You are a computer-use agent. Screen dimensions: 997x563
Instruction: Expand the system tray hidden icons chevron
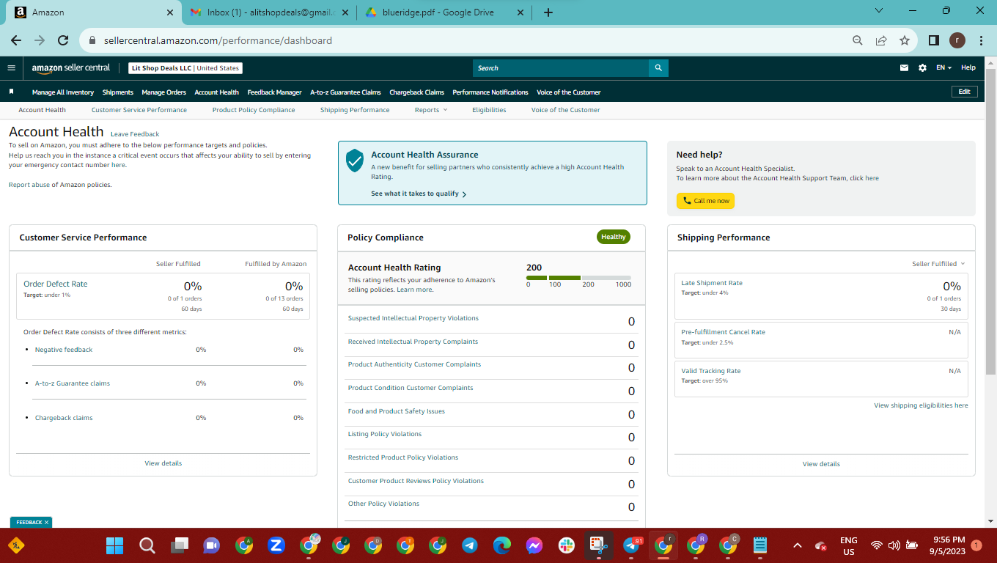[798, 545]
